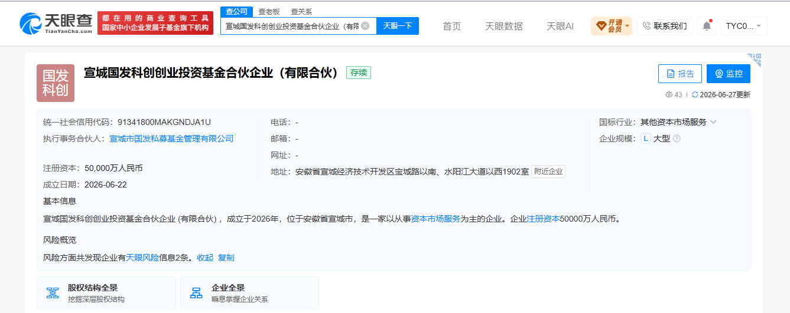The height and width of the screenshot is (313, 790).
Task: Click the company address text
Action: 412,172
